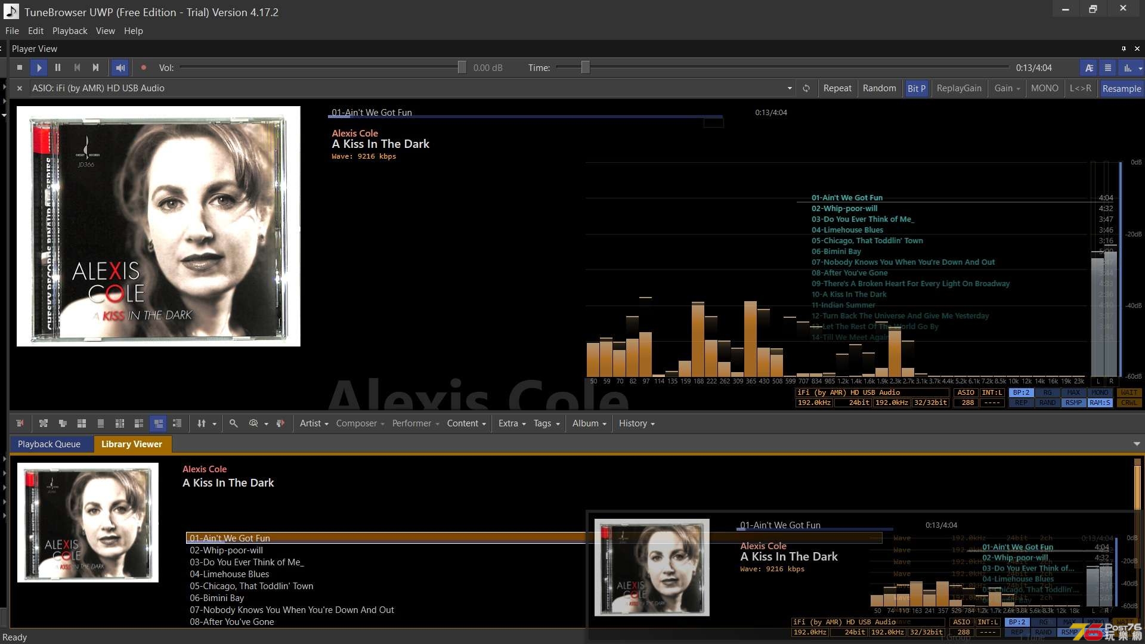This screenshot has height=644, width=1145.
Task: Toggle Random playback
Action: click(879, 88)
